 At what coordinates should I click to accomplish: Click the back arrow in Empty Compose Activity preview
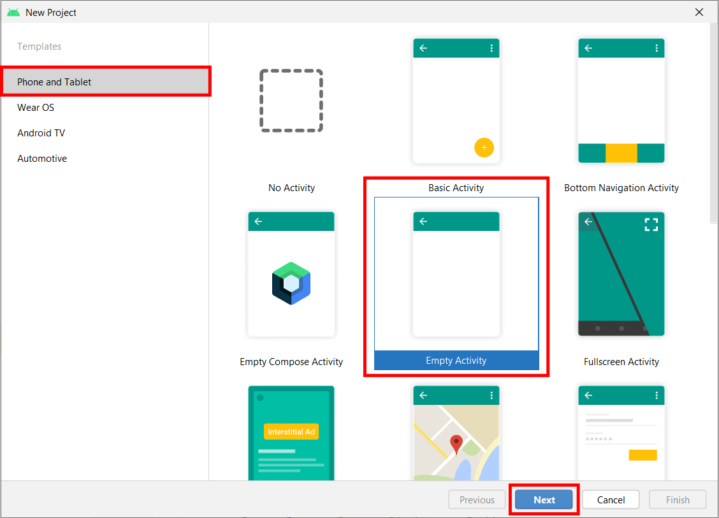coord(258,221)
